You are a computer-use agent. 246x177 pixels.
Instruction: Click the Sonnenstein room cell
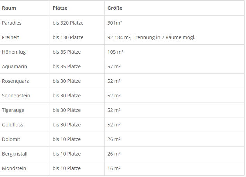pyautogui.click(x=16, y=96)
